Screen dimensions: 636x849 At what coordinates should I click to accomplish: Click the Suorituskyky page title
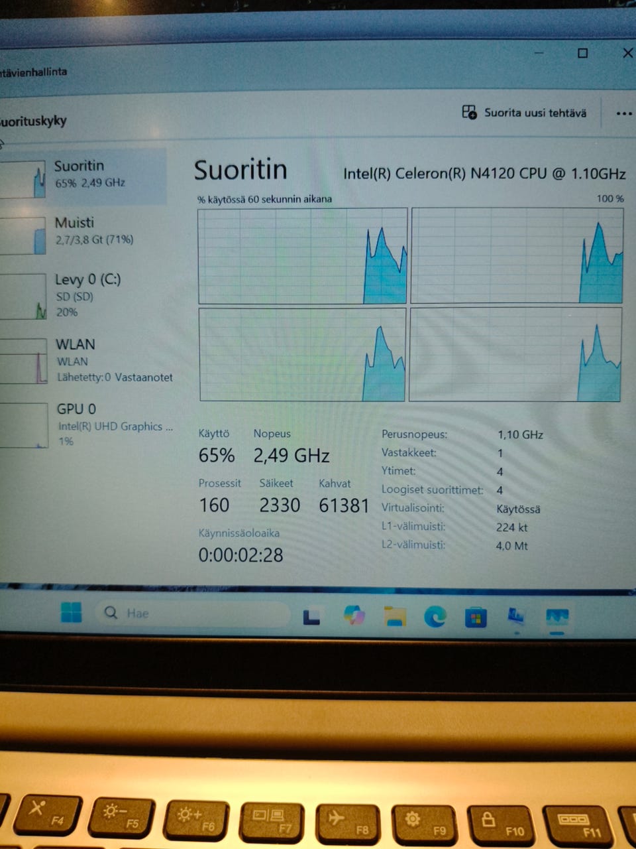[33, 121]
